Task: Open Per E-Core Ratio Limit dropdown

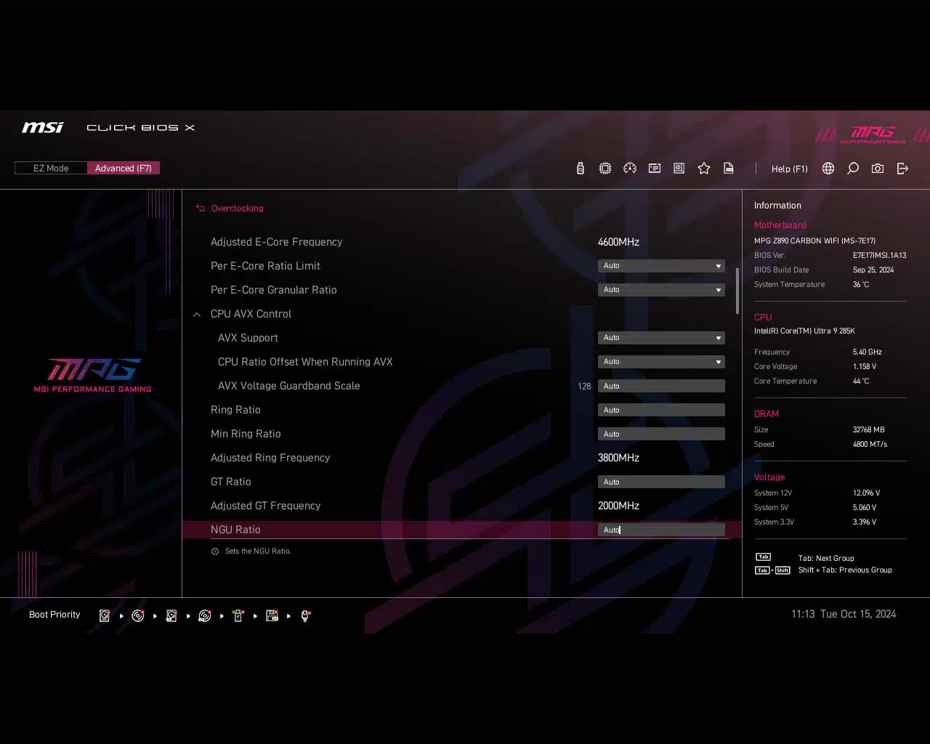Action: pyautogui.click(x=661, y=266)
